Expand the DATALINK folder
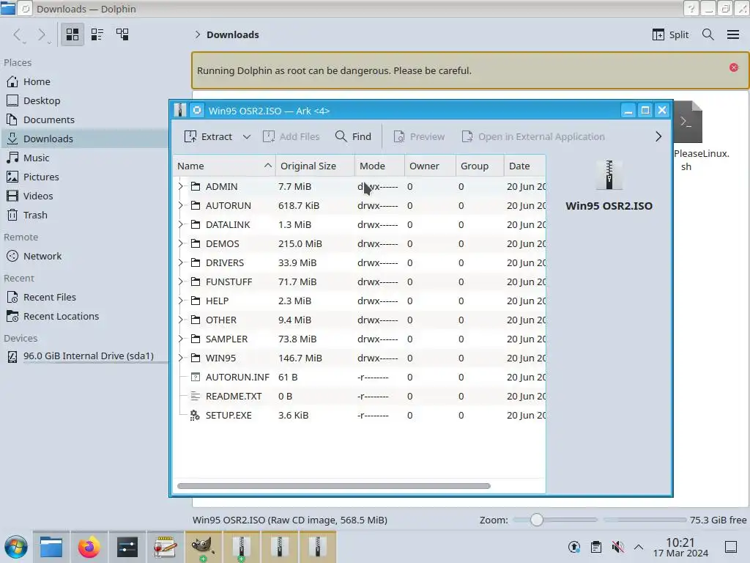The image size is (750, 563). point(180,224)
